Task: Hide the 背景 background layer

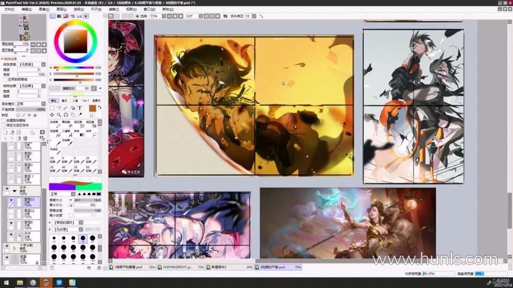Action: [6, 258]
